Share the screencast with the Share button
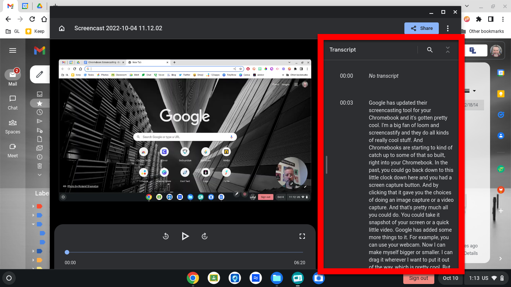This screenshot has width=511, height=287. (x=422, y=28)
